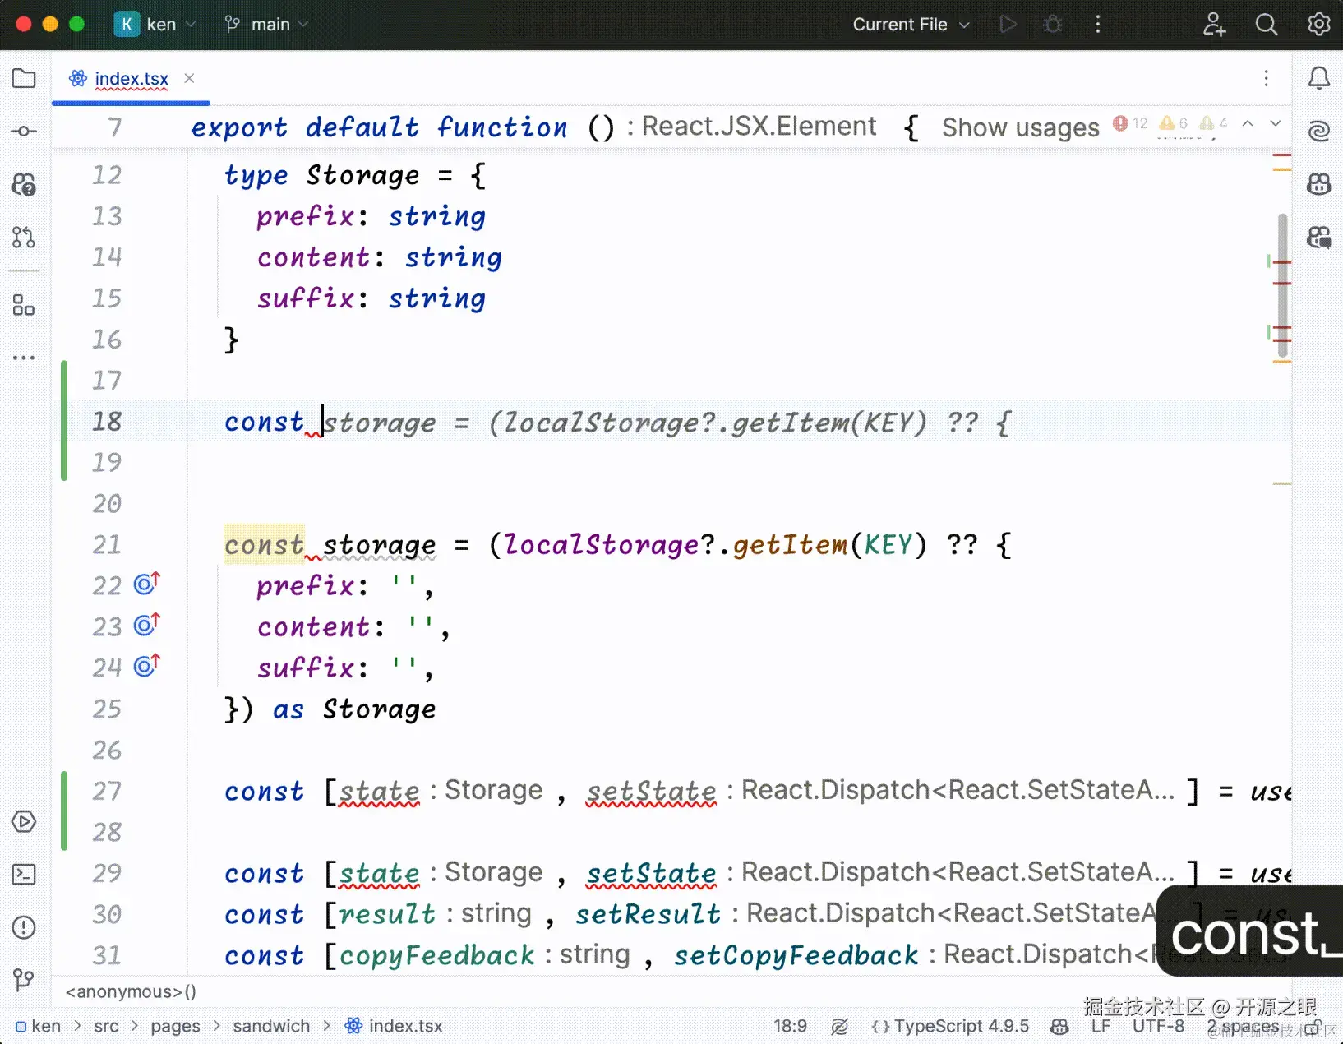Open the Project tool window folder icon
Screen dimensions: 1343x1044
(24, 78)
